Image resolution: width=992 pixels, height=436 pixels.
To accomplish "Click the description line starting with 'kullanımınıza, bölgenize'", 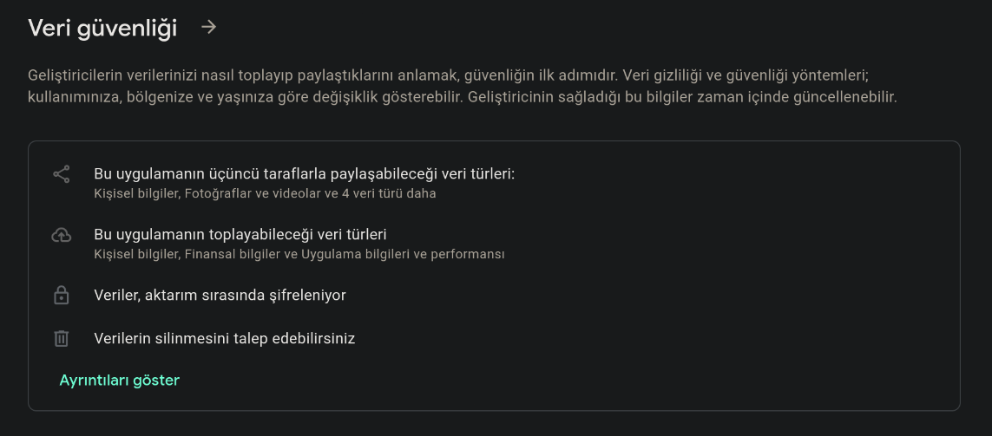I will pos(463,98).
